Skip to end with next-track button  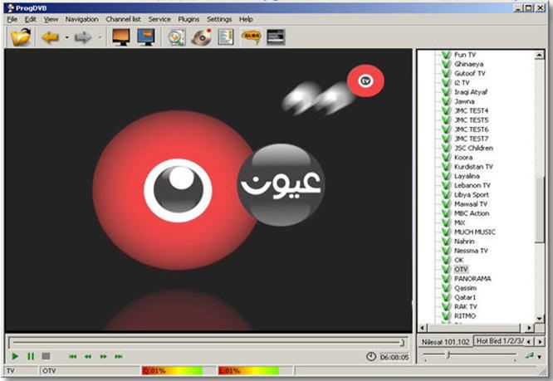click(x=119, y=357)
